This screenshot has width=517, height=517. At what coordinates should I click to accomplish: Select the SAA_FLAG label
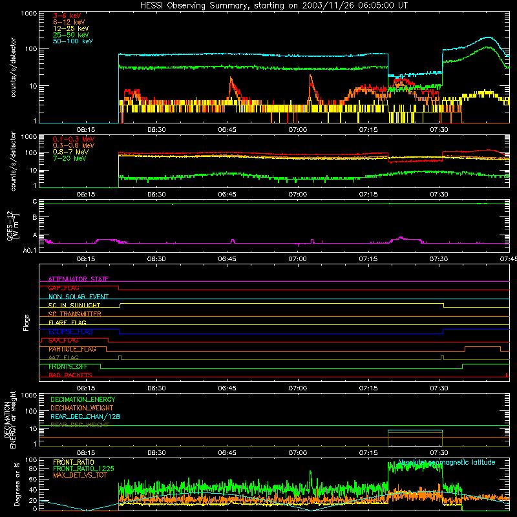coord(63,341)
